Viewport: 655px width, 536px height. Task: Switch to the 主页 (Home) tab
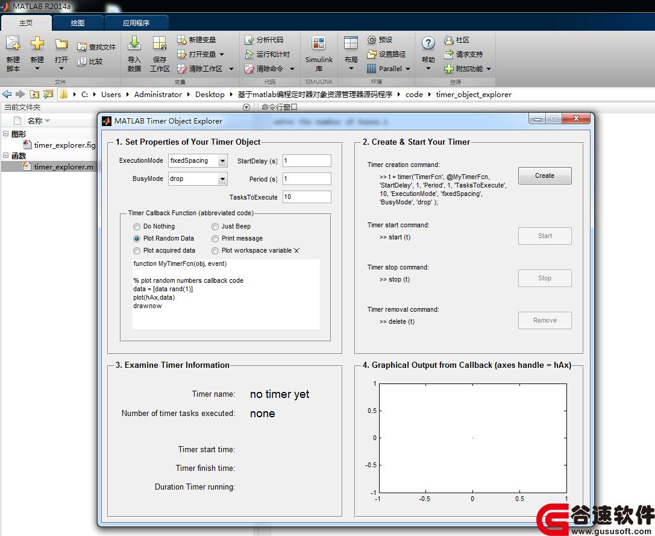[x=26, y=23]
